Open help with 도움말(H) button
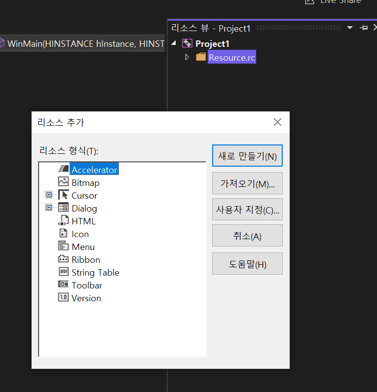This screenshot has width=377, height=392. (x=247, y=263)
